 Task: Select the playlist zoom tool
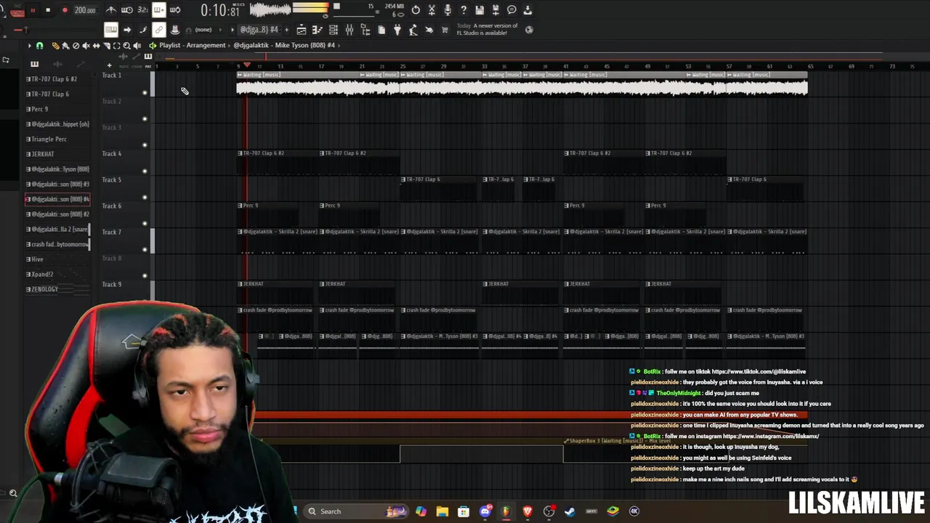coord(126,46)
